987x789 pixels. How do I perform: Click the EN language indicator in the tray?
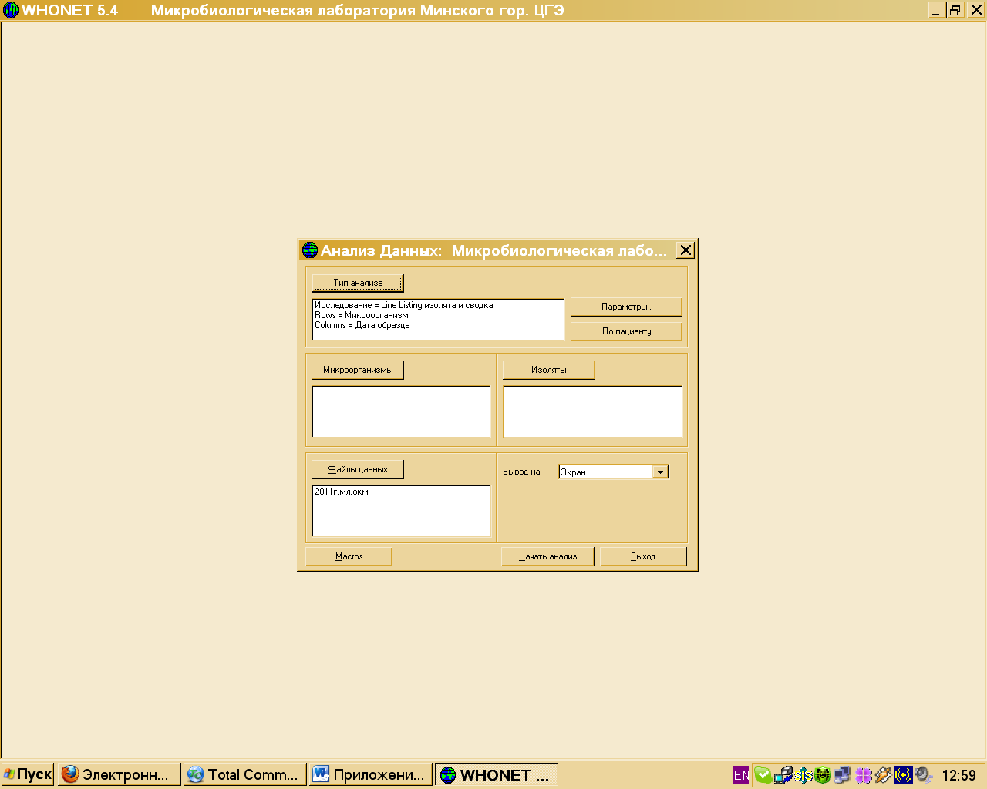[740, 775]
